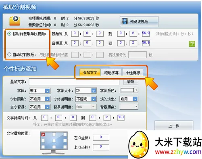This screenshot has width=202, height=159.
Task: Click the 将视频分为 segment count field
Action: (137, 54)
